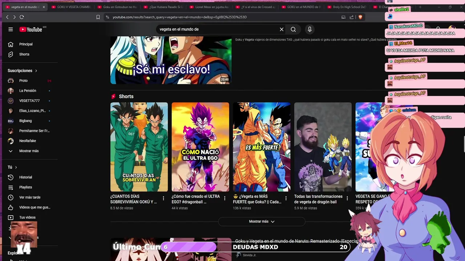Screen dimensions: 465x261
Task: Open options for Todas las transformaciones short
Action: [x=347, y=198]
